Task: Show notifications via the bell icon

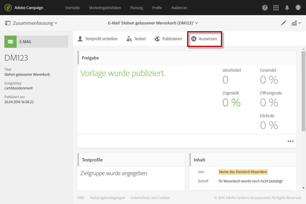Action: pos(287,8)
